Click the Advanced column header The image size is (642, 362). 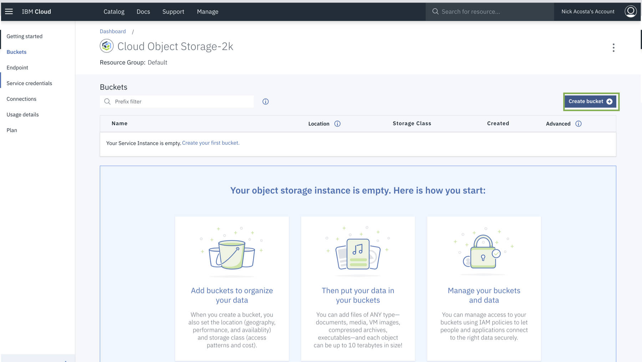point(558,124)
